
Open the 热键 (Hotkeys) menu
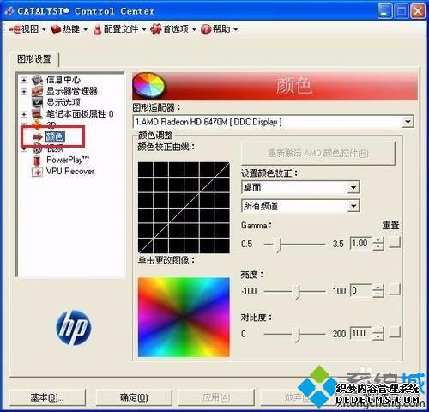69,29
